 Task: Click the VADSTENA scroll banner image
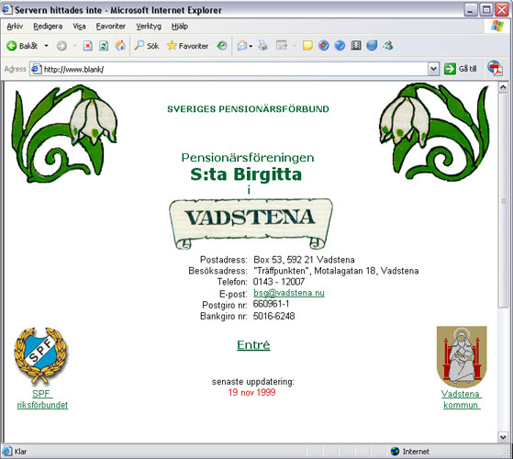(251, 224)
